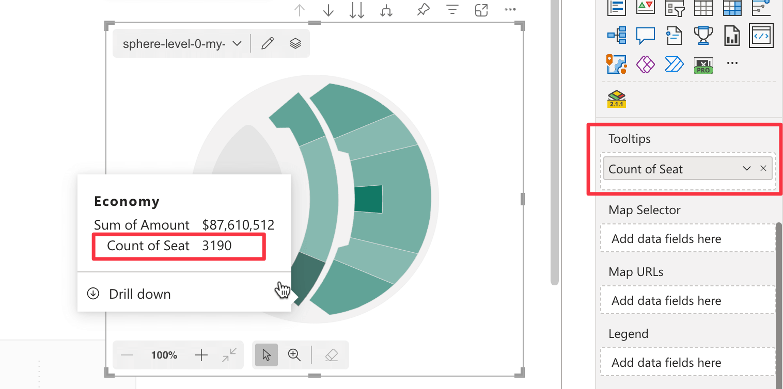Select the Azure Maps visual icon

click(617, 64)
